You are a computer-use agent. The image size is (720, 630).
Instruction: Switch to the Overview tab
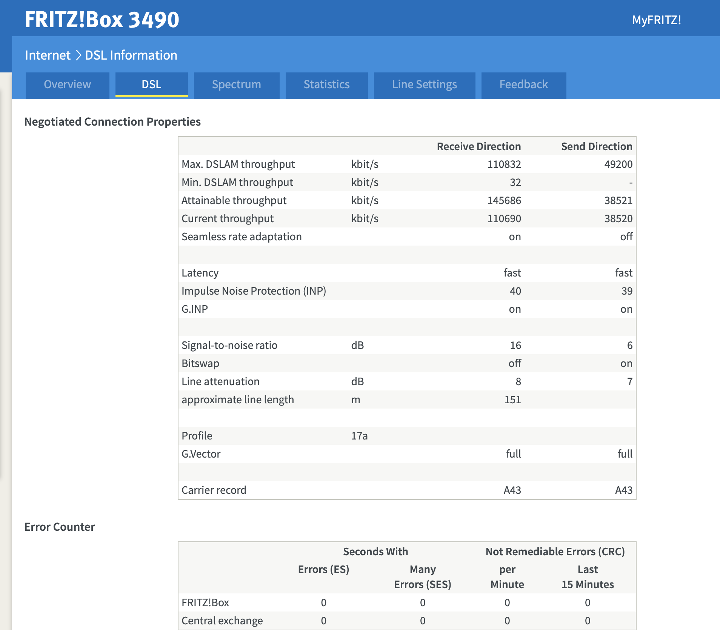tap(67, 85)
